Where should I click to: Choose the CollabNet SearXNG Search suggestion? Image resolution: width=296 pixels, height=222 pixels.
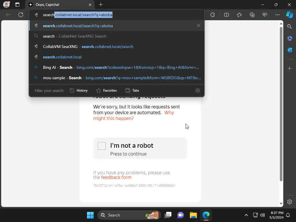pyautogui.click(x=117, y=36)
